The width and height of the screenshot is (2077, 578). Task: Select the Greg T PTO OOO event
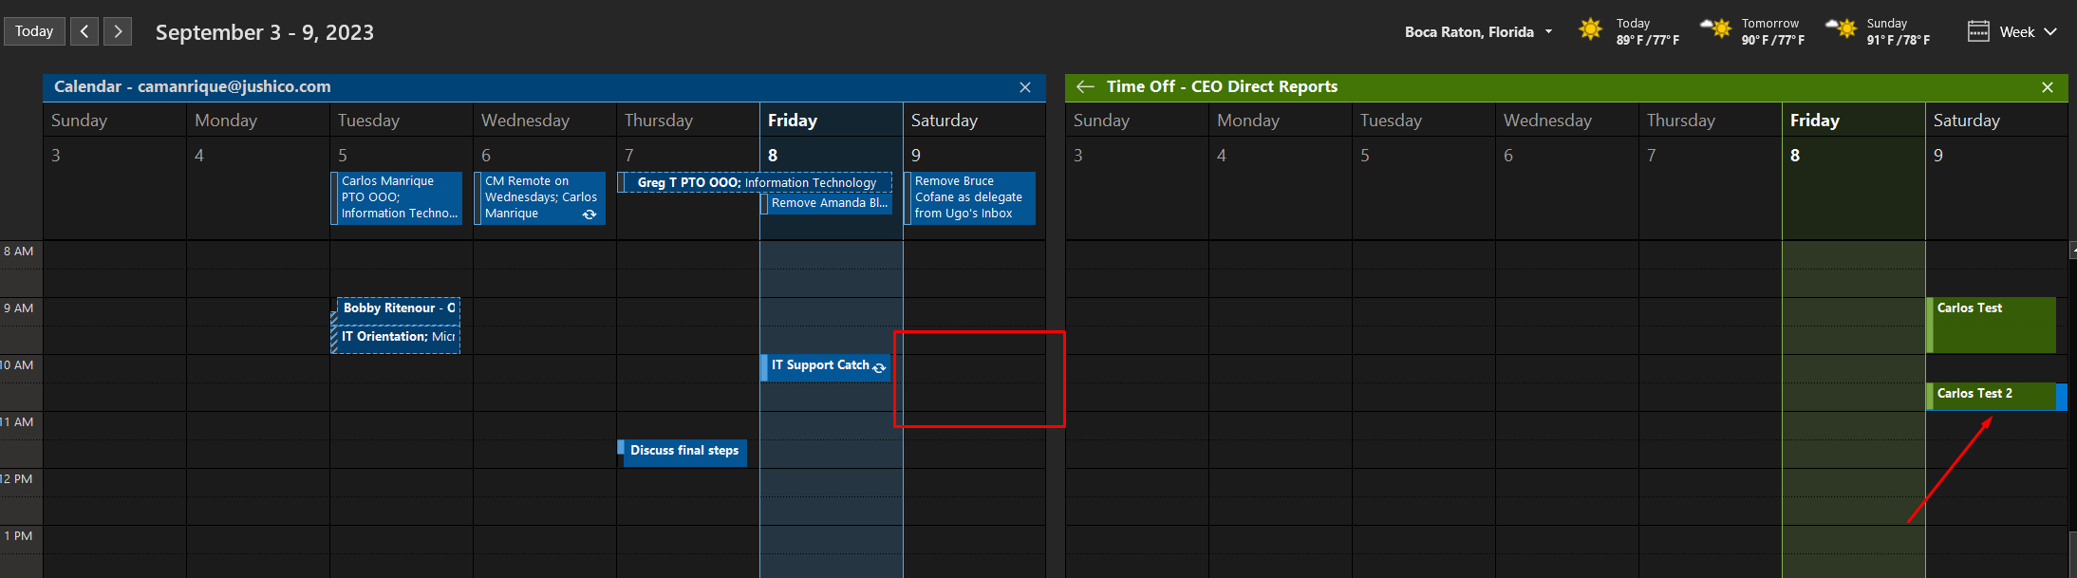(756, 182)
